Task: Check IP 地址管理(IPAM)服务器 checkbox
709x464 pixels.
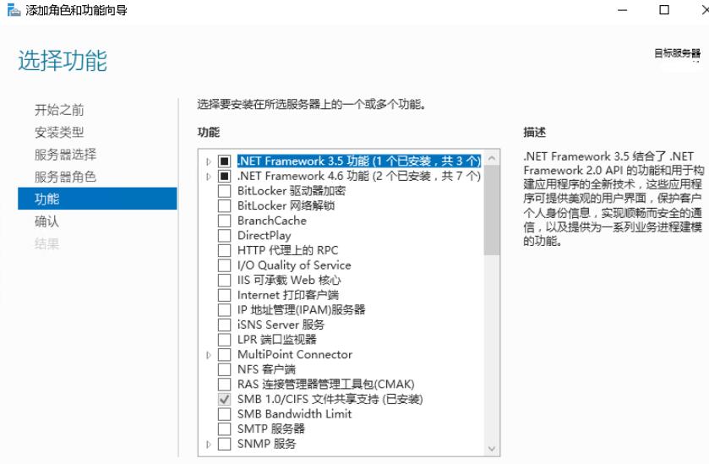Action: pos(224,310)
